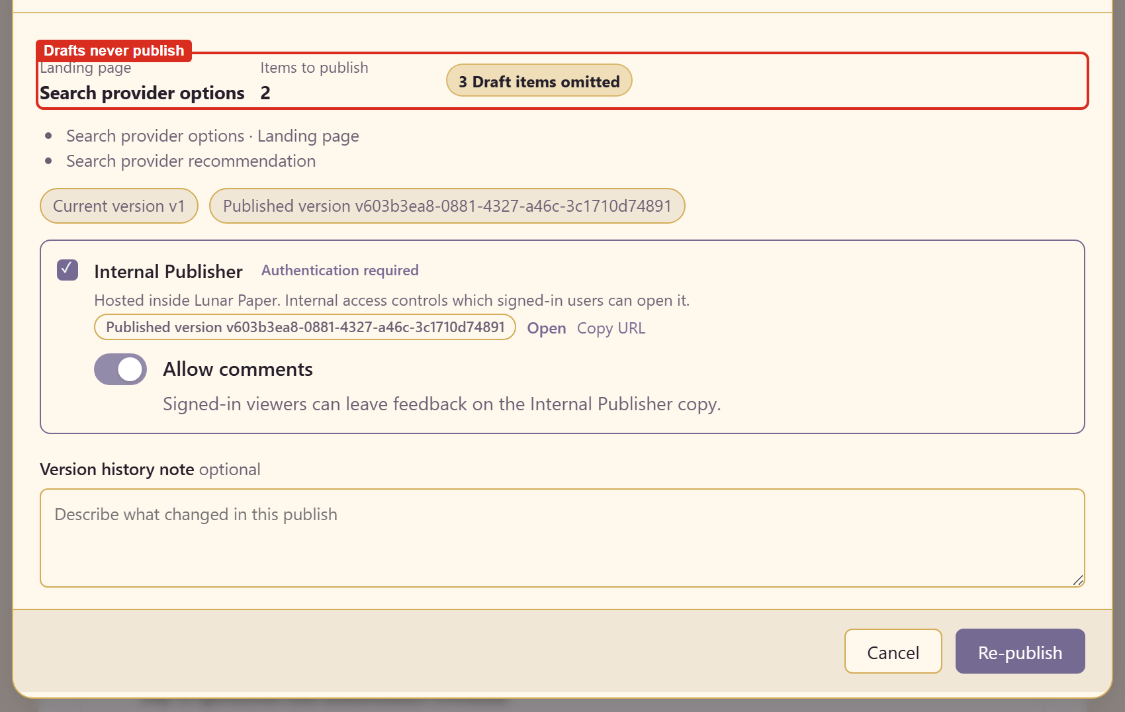Toggle the Allow comments switch
The height and width of the screenshot is (712, 1125).
tap(120, 369)
